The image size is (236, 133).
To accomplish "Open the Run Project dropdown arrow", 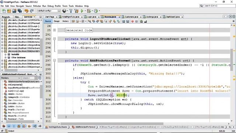I will click(85, 11).
